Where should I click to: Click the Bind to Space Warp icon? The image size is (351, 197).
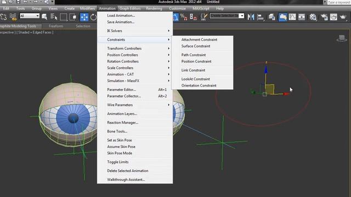click(x=13, y=17)
